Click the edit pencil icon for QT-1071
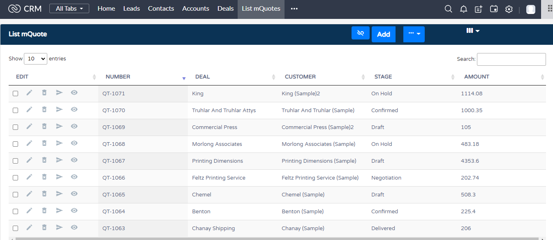 (x=29, y=93)
